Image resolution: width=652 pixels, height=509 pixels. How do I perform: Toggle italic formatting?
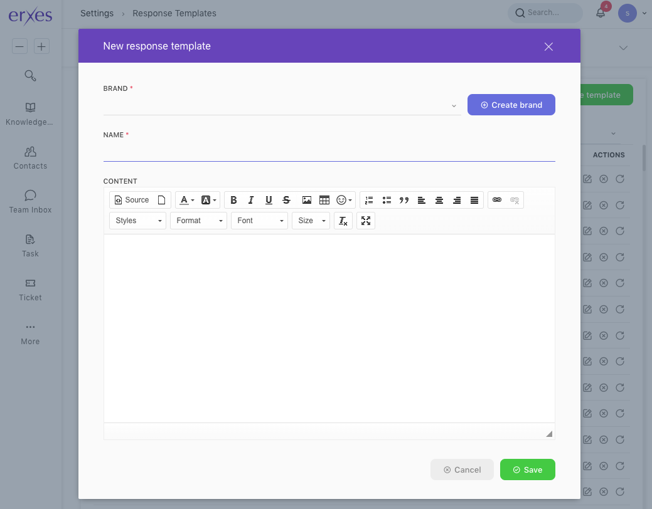click(251, 200)
